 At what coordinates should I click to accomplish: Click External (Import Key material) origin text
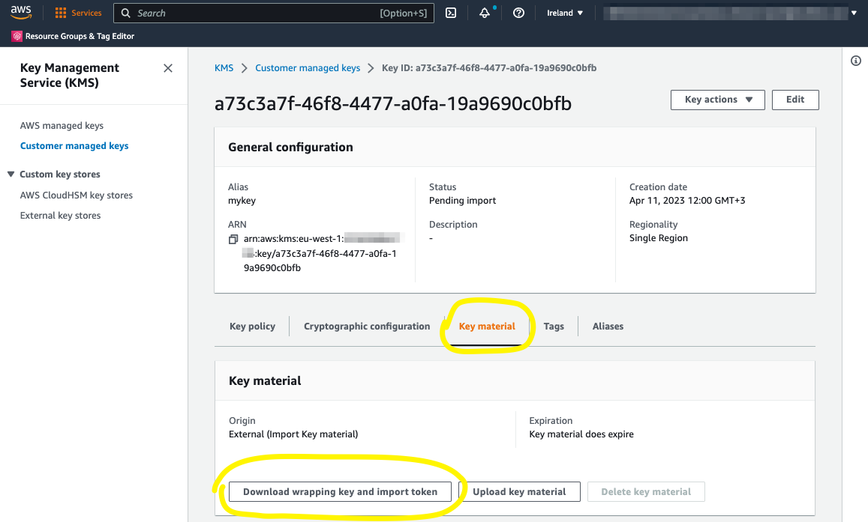click(x=293, y=434)
